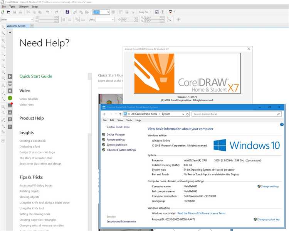Open the Welcome Screen icon's dropdown arrow
Image resolution: width=289 pixels, height=231 pixels.
pos(175,12)
